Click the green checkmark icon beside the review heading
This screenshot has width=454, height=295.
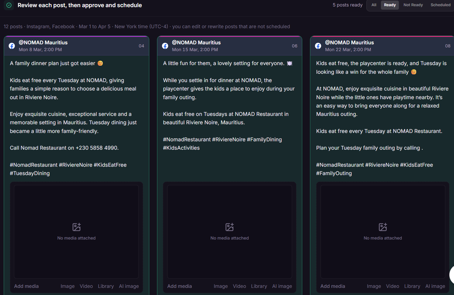[x=9, y=5]
